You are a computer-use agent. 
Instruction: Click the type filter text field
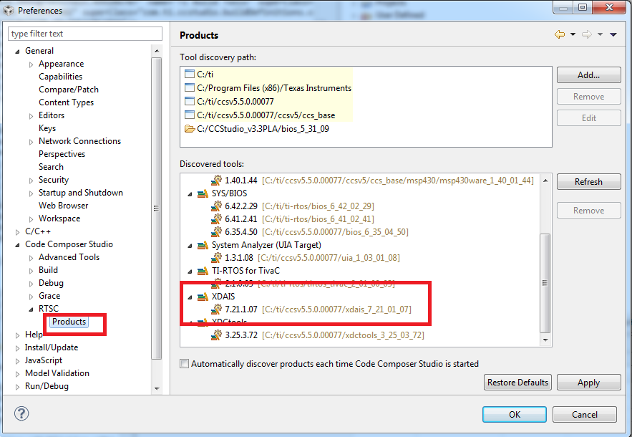coord(85,34)
